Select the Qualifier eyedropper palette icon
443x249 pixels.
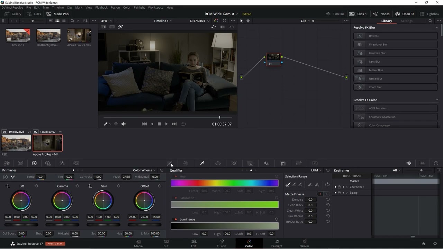(x=202, y=163)
